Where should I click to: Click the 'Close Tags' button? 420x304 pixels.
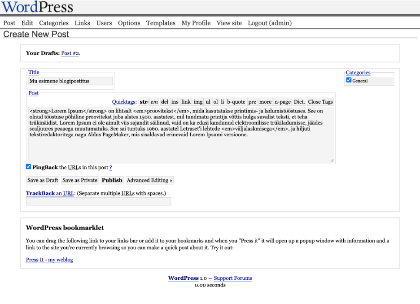tap(320, 102)
